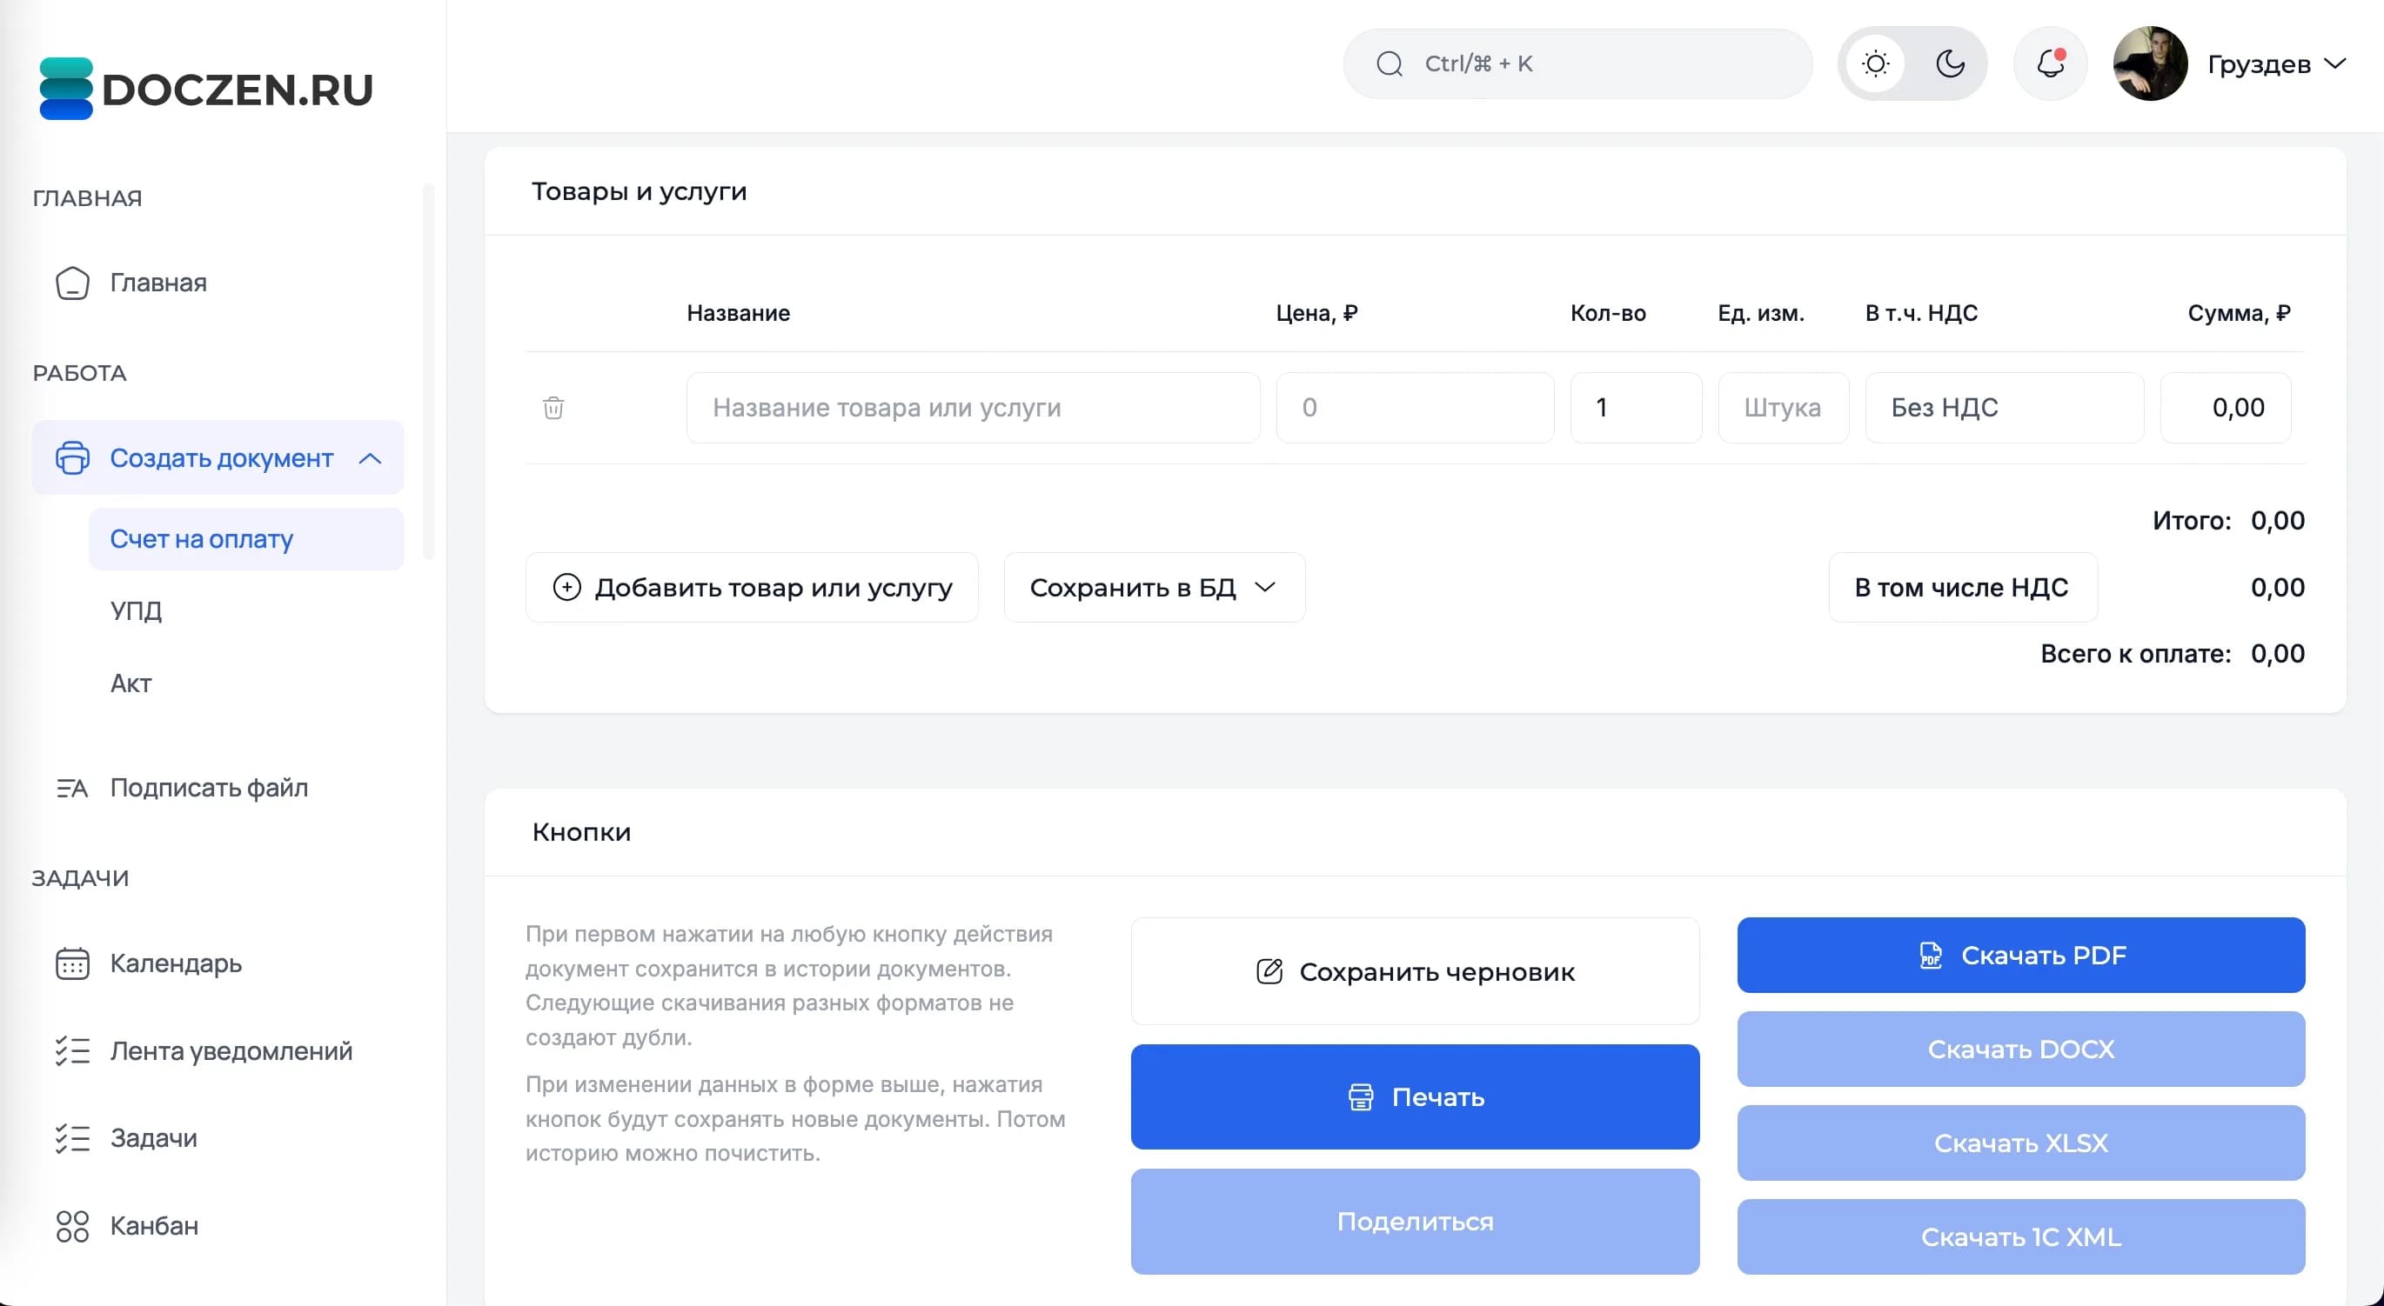Click Сохранить черновик button
The image size is (2384, 1306).
(1415, 971)
